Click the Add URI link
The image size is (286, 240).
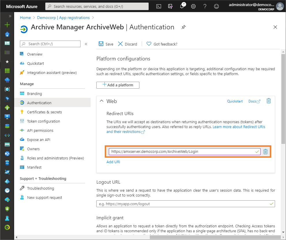[113, 162]
